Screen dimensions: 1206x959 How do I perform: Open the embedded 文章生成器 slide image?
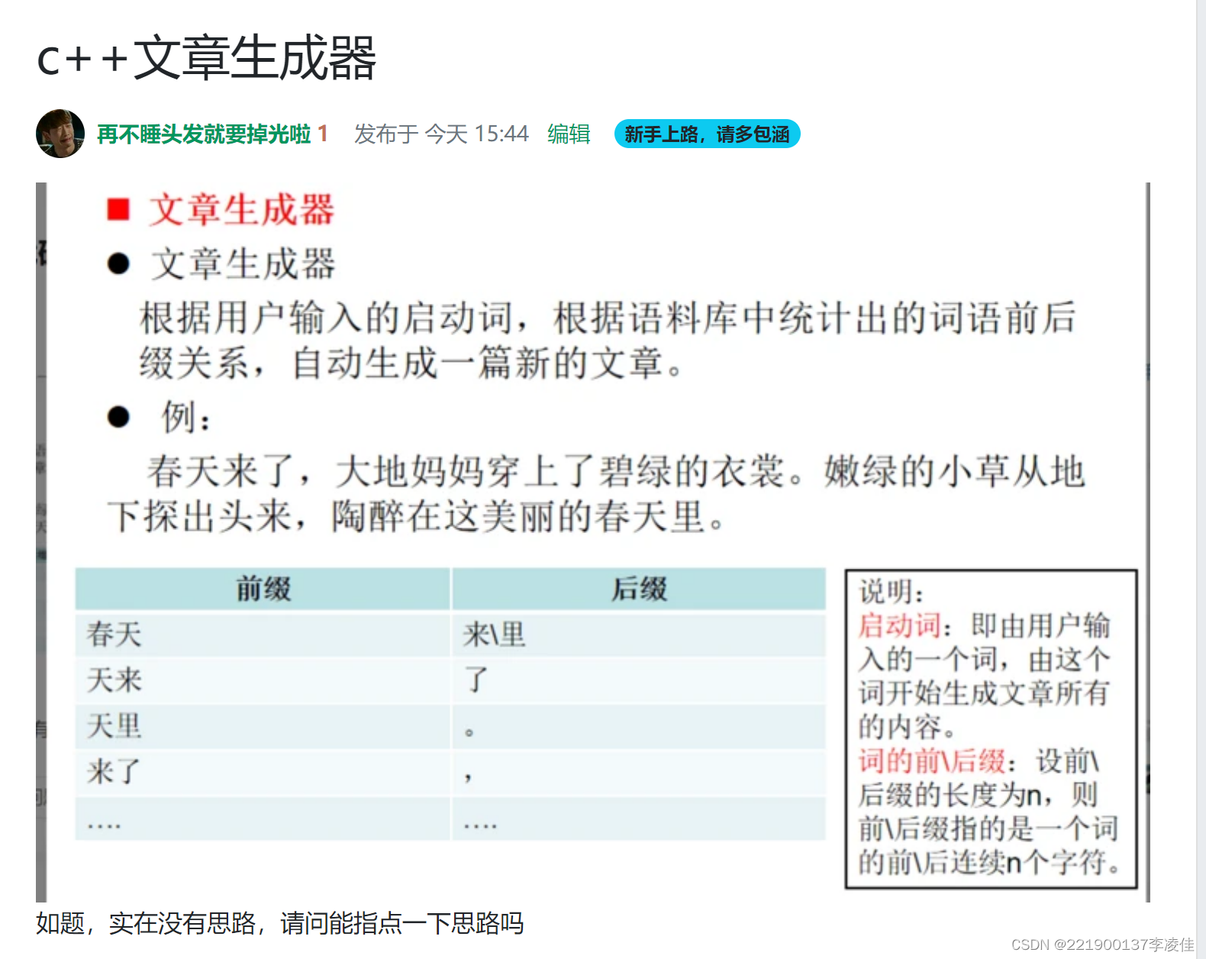click(x=592, y=542)
